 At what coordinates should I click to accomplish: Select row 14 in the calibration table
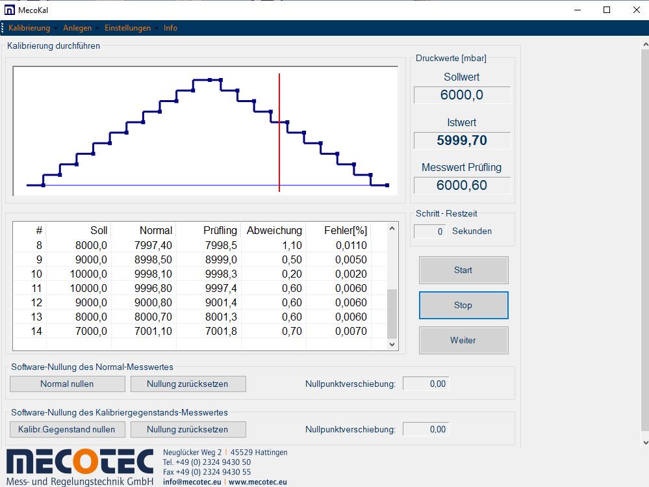tap(195, 331)
